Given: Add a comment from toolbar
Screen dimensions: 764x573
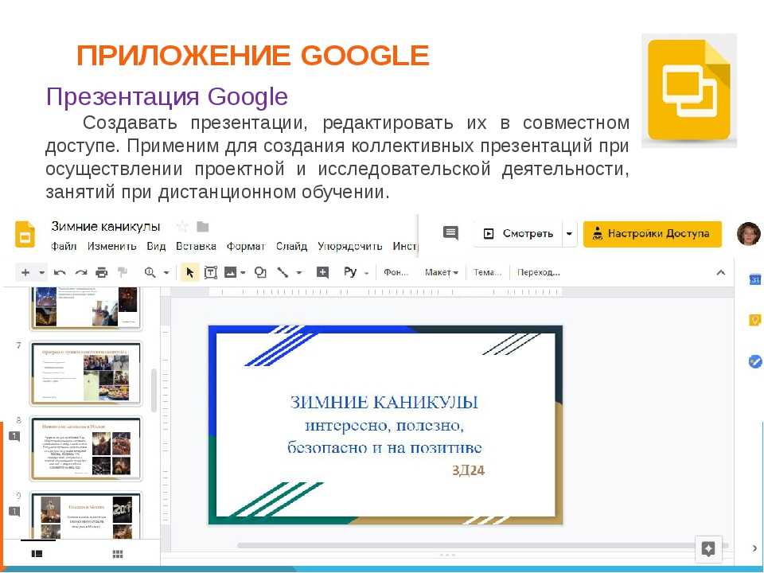Looking at the screenshot, I should point(322,272).
